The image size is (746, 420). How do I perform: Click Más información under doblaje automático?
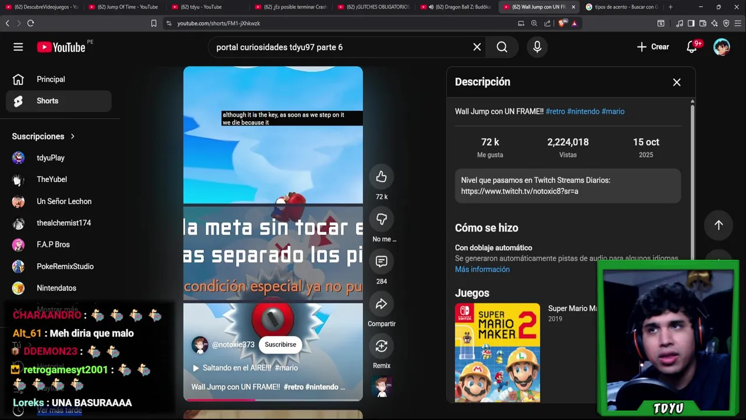click(482, 269)
